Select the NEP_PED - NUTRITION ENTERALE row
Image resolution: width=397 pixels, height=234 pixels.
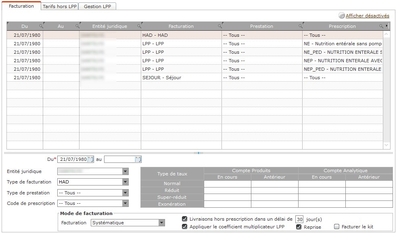pyautogui.click(x=195, y=69)
